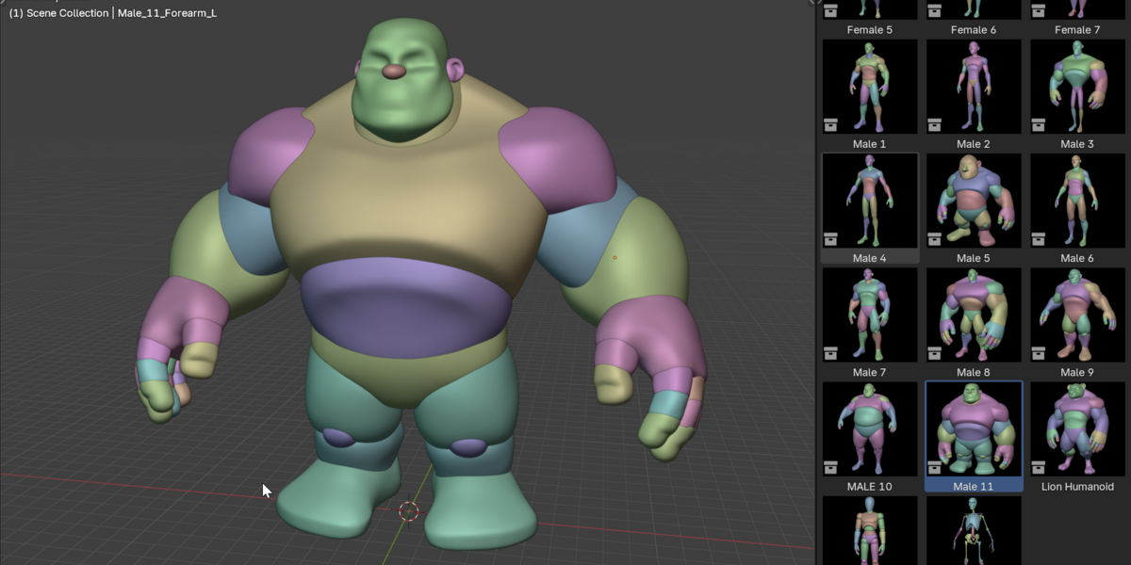Select the highlighted Male 11 asset
1131x565 pixels.
[x=974, y=429]
